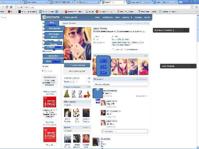
Task: Show full profile information link
Action: pos(125,49)
